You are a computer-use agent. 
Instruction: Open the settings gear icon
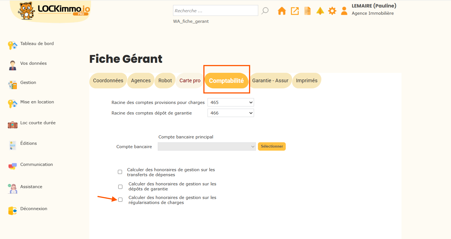tap(332, 11)
